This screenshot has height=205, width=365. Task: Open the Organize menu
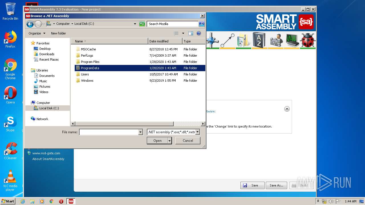click(37, 33)
